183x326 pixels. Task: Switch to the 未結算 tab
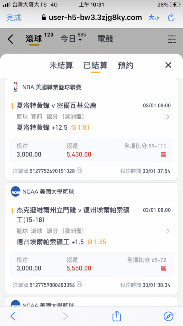[61, 65]
